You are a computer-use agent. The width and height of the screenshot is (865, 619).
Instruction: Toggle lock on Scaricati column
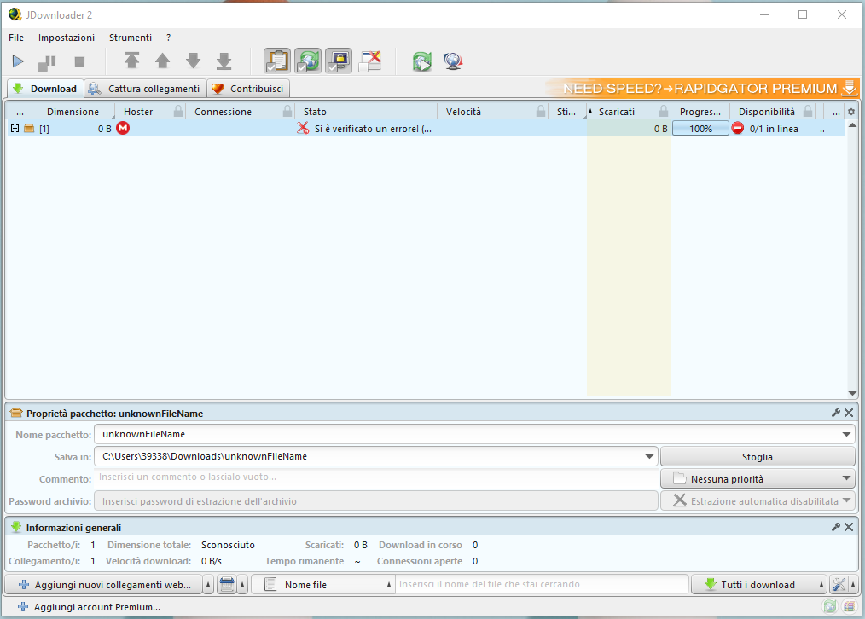(x=664, y=112)
